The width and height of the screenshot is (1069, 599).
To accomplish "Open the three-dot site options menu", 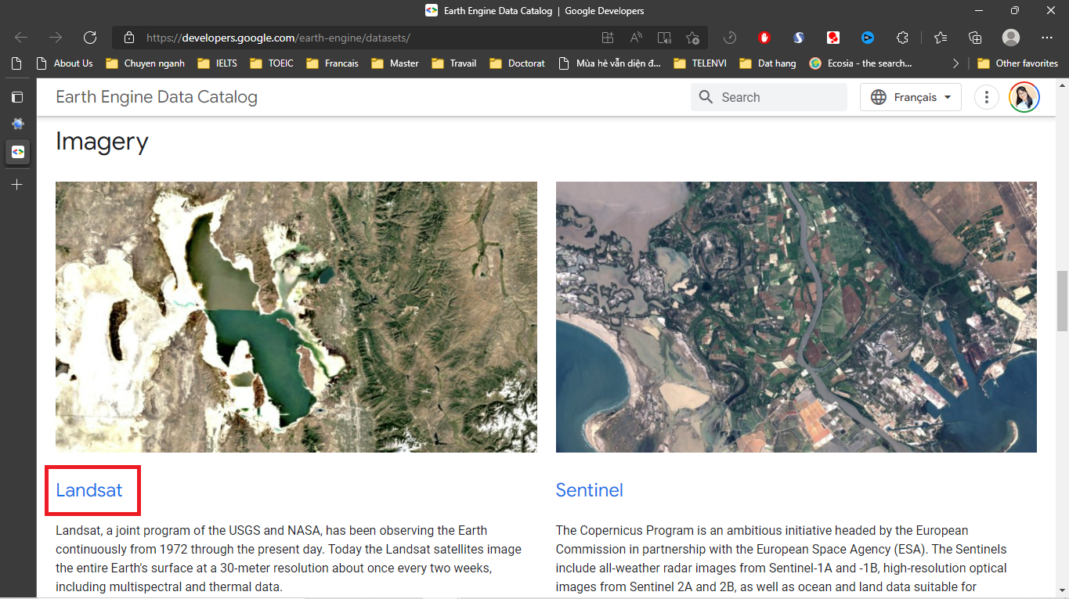I will (x=987, y=97).
